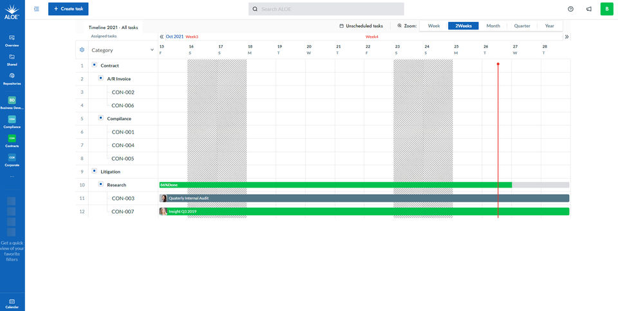Click the Insight Q3 2019 assignee avatar
The width and height of the screenshot is (618, 311).
tap(163, 211)
